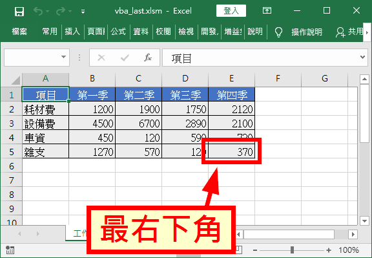Select row 6 header
The width and height of the screenshot is (372, 258).
click(12, 166)
